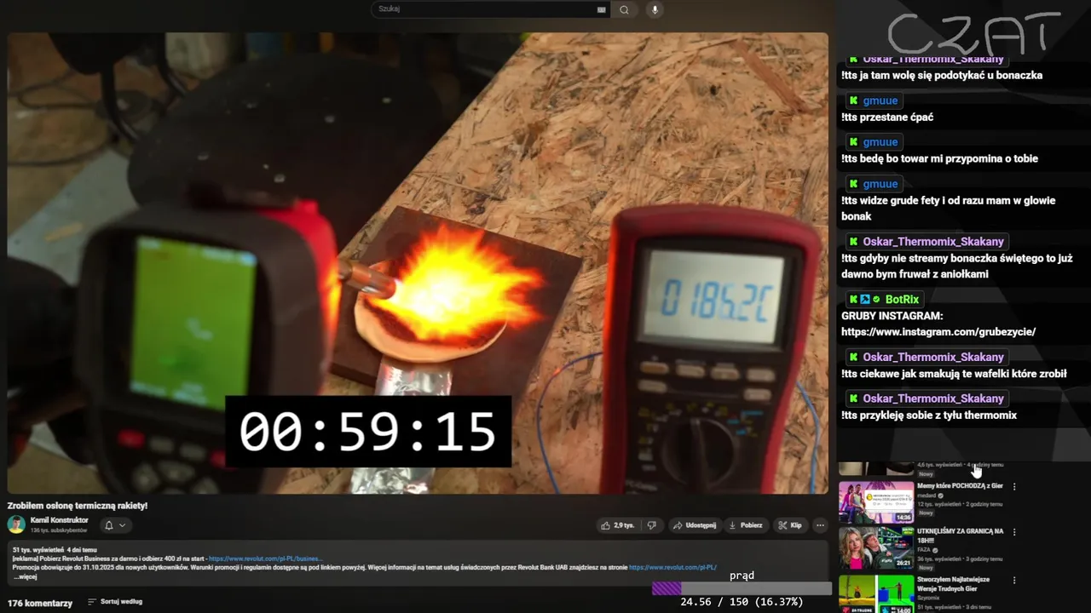
Task: Open options menu for Stworzyłem Najłatwiejsze video
Action: [x=1014, y=581]
